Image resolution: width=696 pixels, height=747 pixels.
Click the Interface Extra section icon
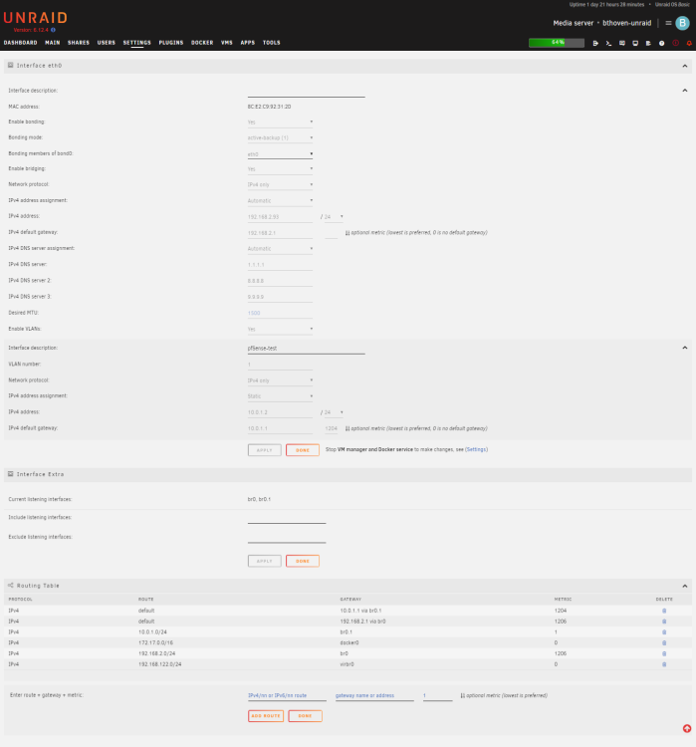coord(11,474)
